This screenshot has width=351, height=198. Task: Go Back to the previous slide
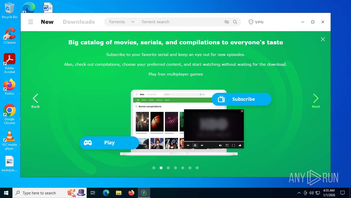point(35,101)
